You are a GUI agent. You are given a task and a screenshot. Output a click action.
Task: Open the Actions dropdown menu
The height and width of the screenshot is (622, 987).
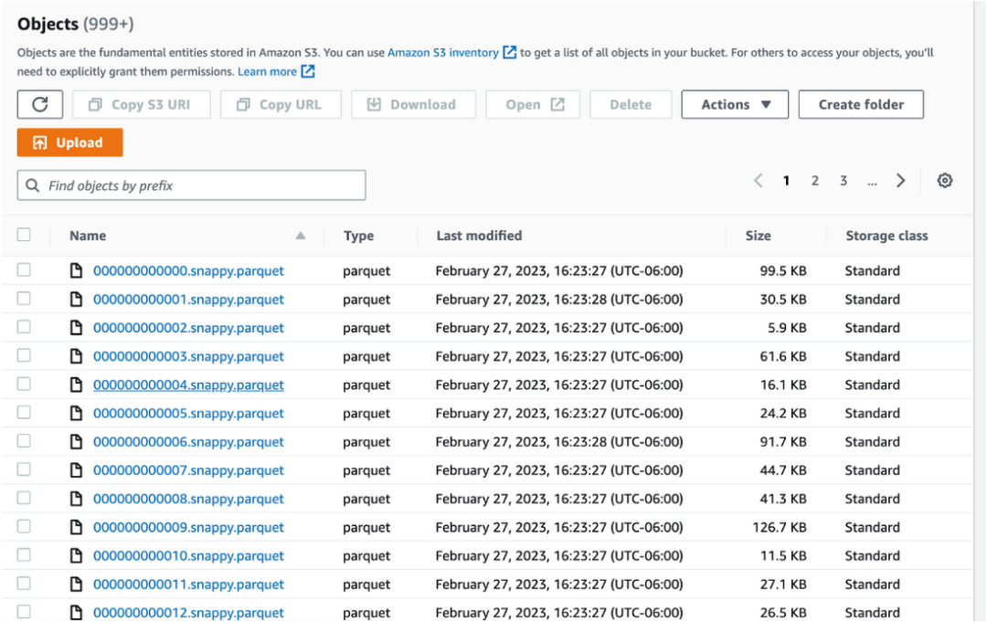coord(735,104)
